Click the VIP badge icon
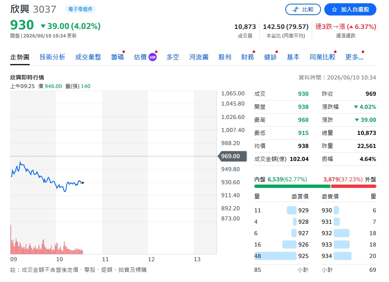This screenshot has height=282, width=389. [x=153, y=57]
